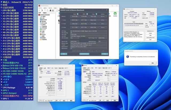The image size is (171, 110).
Task: Click the CPU Package 9.81 W sensor row
Action: pyautogui.click(x=17, y=87)
